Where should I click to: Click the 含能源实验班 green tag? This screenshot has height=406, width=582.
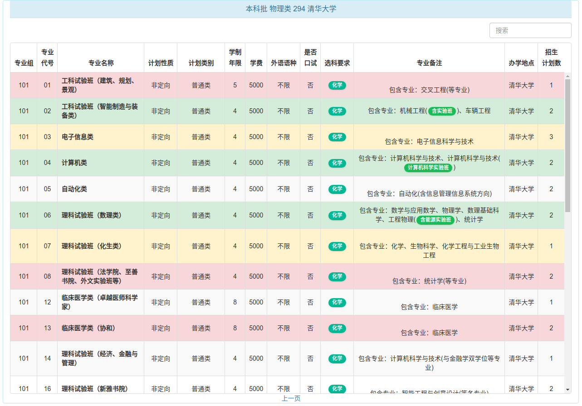pyautogui.click(x=435, y=220)
